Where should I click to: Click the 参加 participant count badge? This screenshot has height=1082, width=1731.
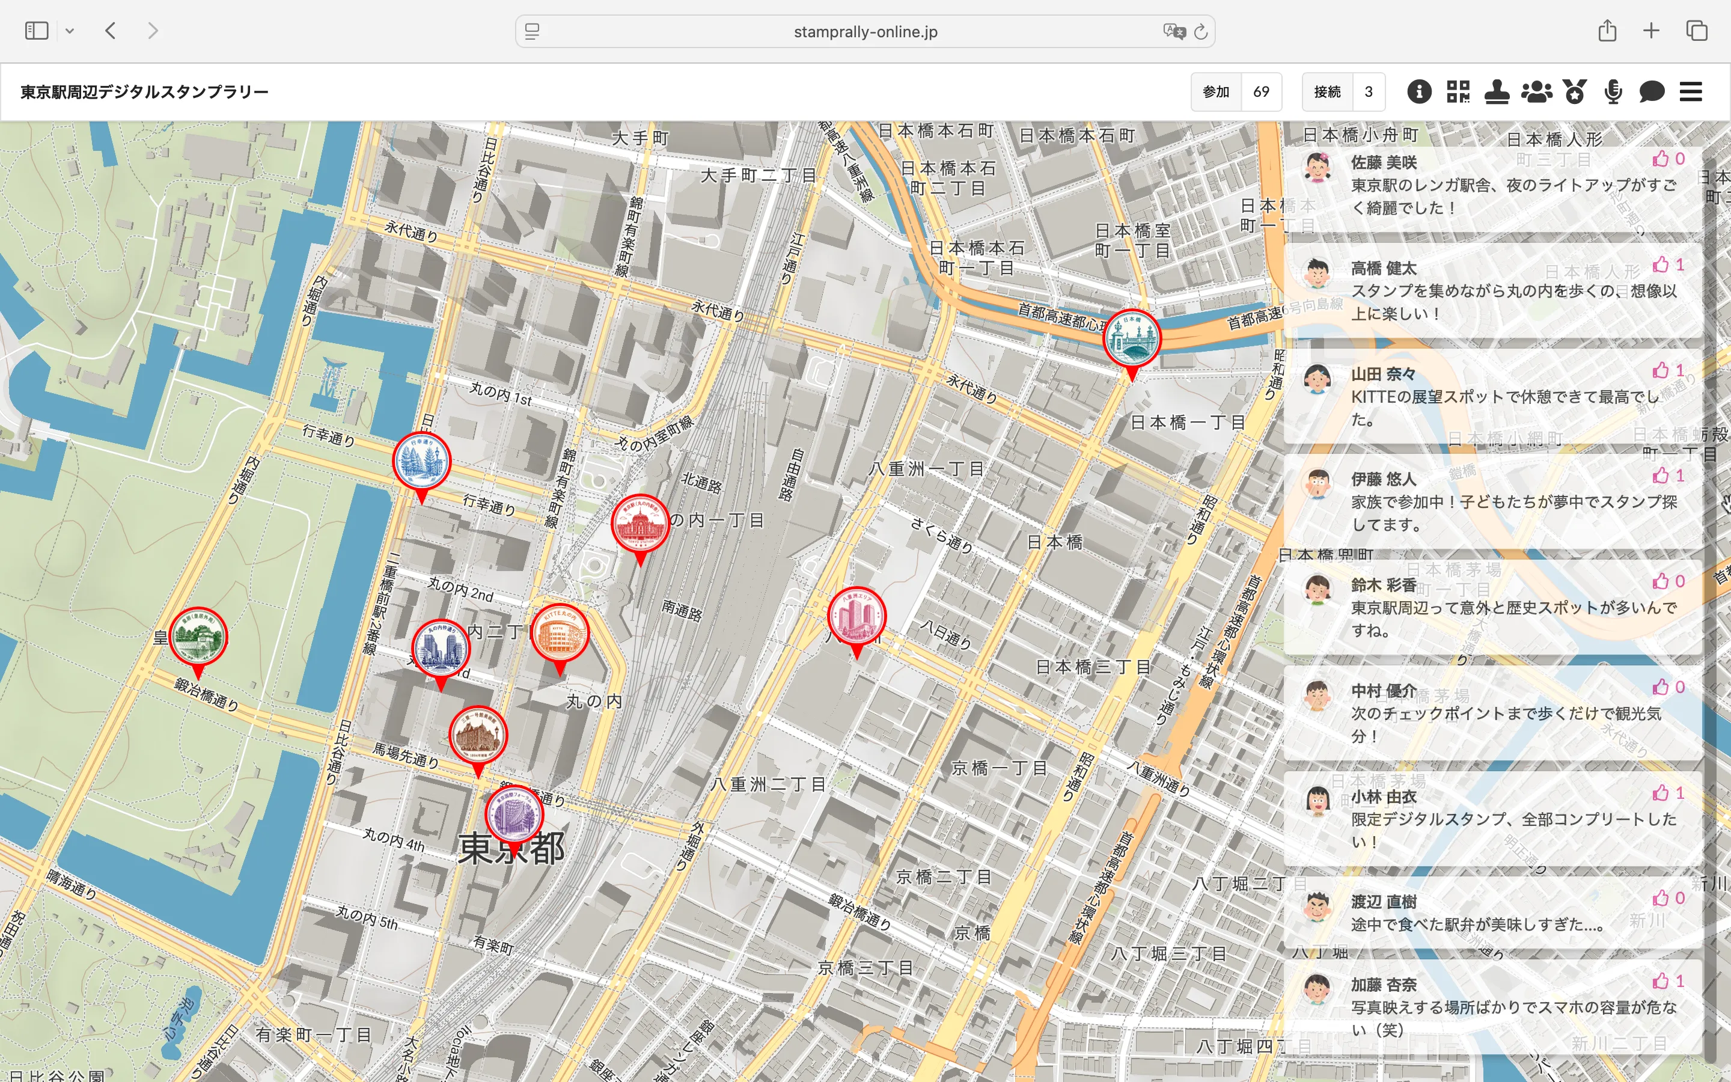pos(1236,91)
